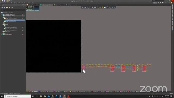Viewport: 174px width, 98px height.
Task: Click the search box in title bar
Action: [157, 1]
